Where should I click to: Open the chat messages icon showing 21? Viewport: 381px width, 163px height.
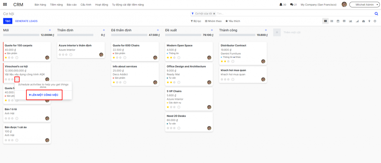(x=294, y=4)
